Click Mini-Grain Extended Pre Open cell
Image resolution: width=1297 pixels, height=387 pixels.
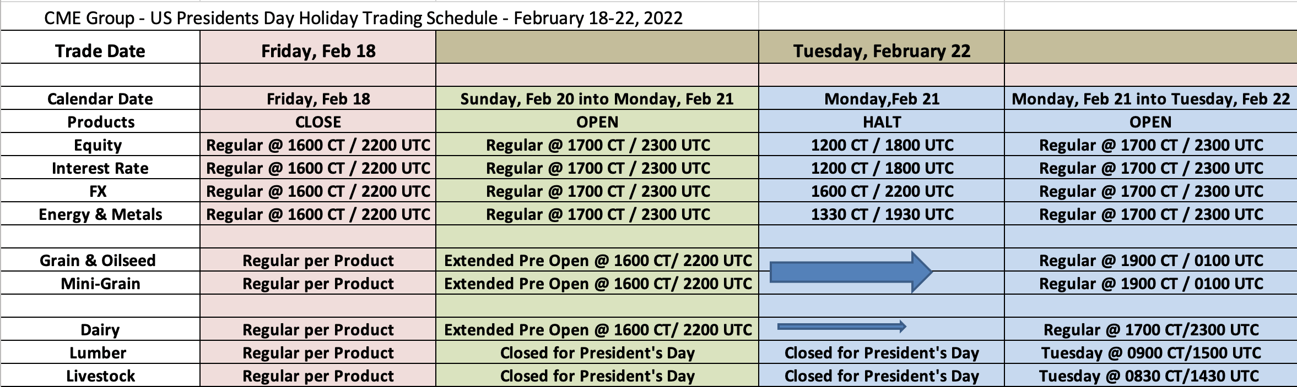[597, 283]
